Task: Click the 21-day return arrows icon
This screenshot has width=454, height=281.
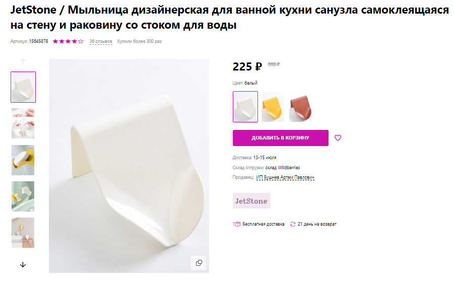Action: (x=293, y=224)
